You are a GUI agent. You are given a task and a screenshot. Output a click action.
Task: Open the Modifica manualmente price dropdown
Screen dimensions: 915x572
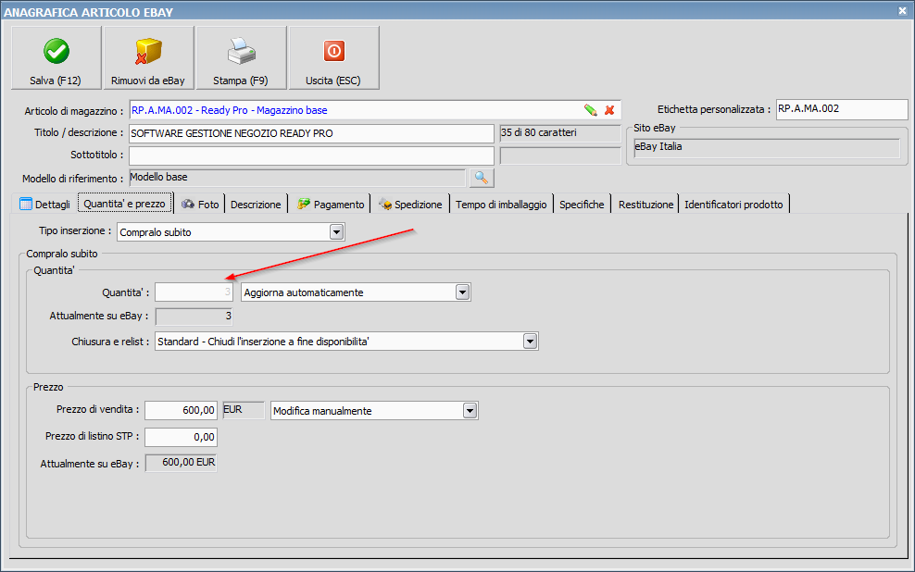tap(470, 410)
